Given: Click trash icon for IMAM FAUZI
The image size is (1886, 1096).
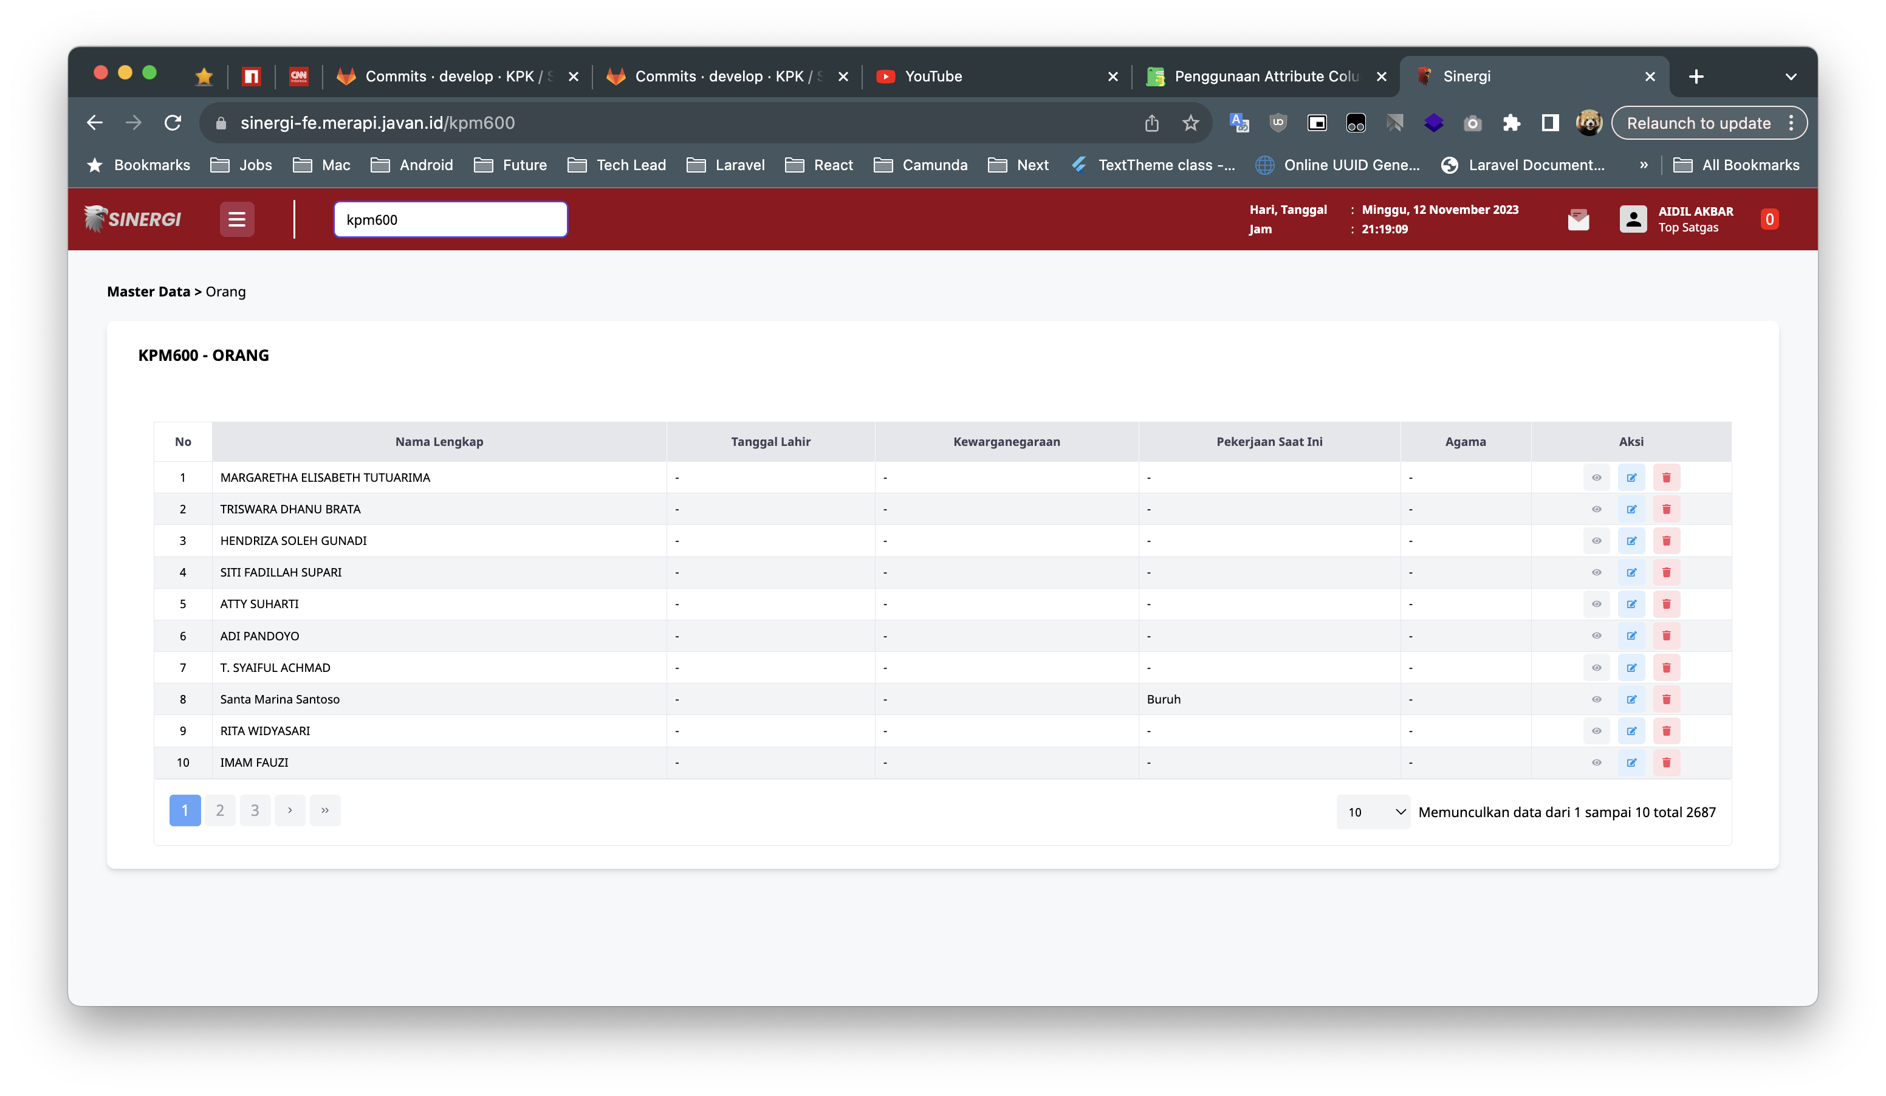Looking at the screenshot, I should coord(1666,762).
